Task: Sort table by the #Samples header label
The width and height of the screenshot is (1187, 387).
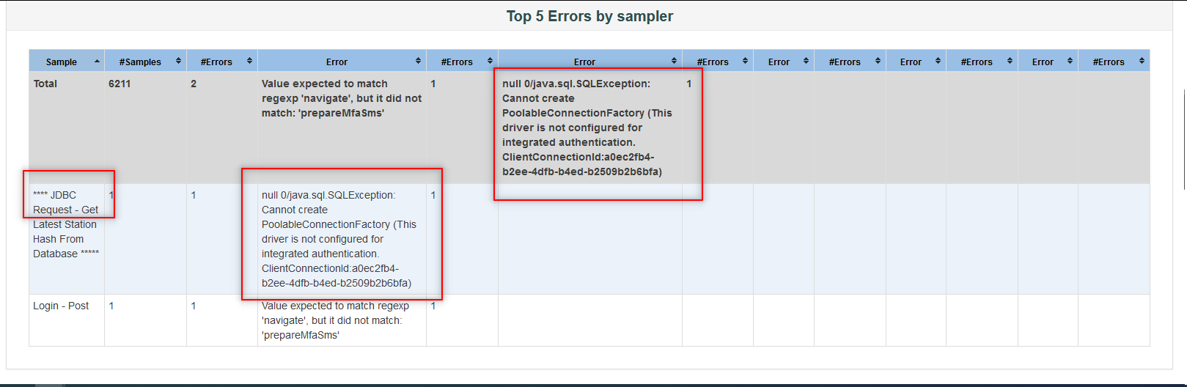Action: pyautogui.click(x=140, y=62)
